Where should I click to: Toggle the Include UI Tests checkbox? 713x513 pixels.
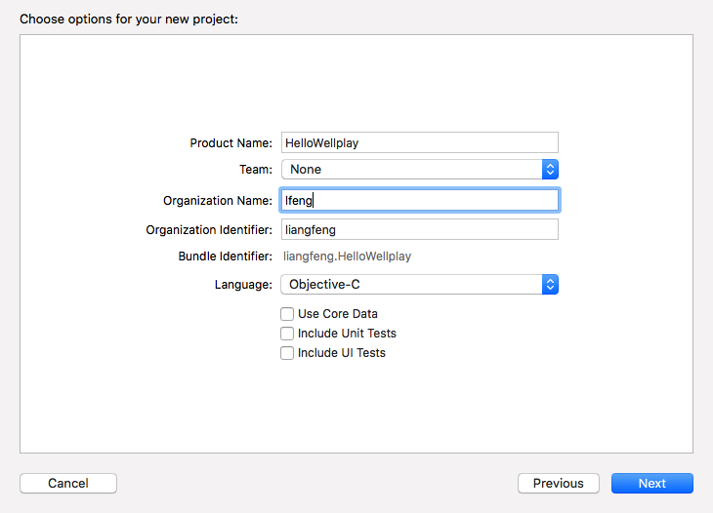click(x=287, y=353)
